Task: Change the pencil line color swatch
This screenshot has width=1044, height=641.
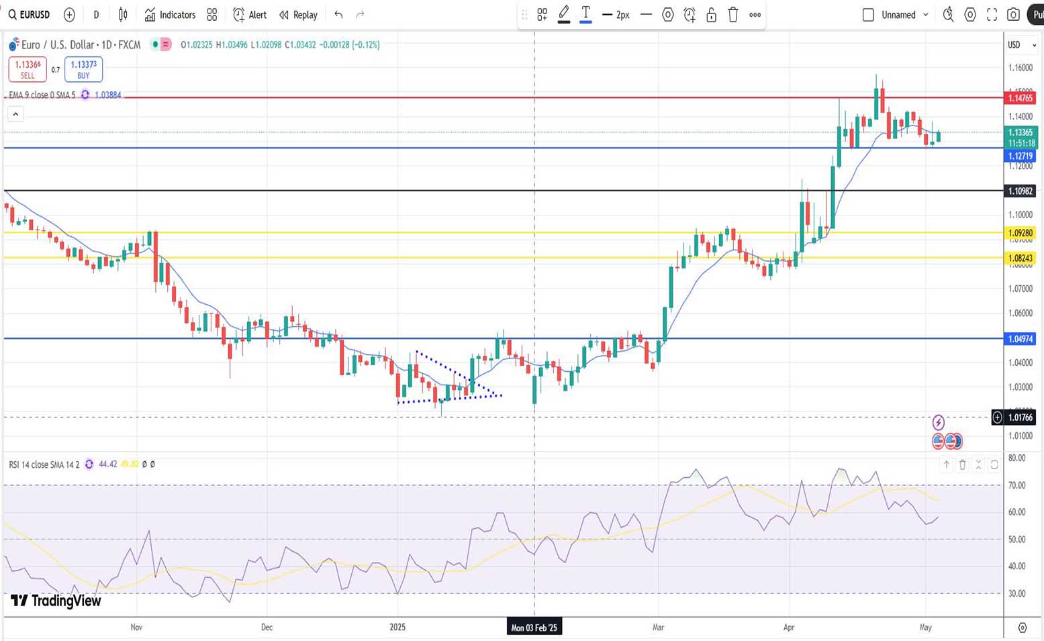Action: pyautogui.click(x=564, y=15)
